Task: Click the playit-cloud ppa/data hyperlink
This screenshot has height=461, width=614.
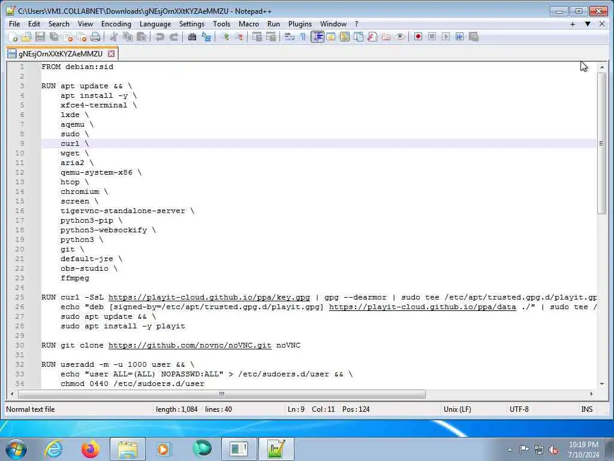Action: tap(423, 307)
